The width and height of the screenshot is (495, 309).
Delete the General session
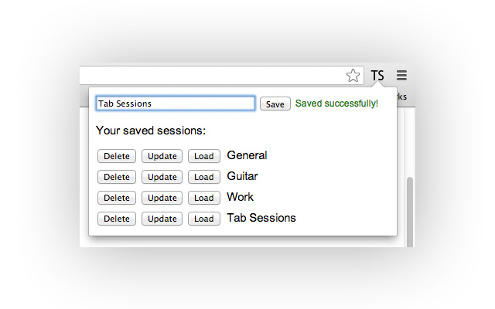117,156
